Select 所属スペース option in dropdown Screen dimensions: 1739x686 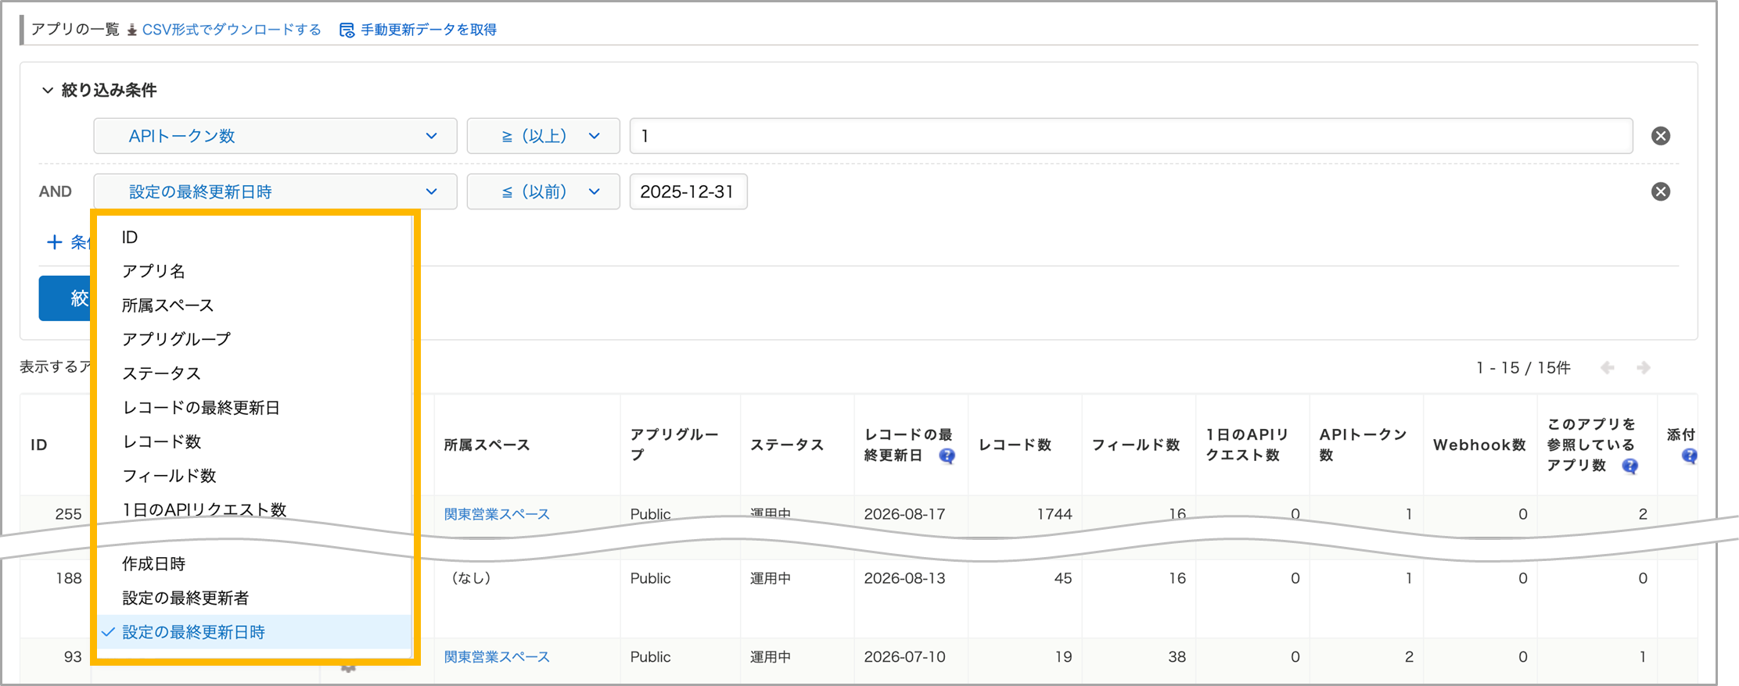pyautogui.click(x=255, y=305)
